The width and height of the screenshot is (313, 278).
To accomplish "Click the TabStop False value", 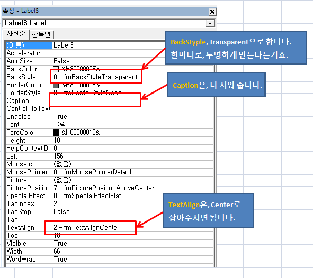I will 61,212.
